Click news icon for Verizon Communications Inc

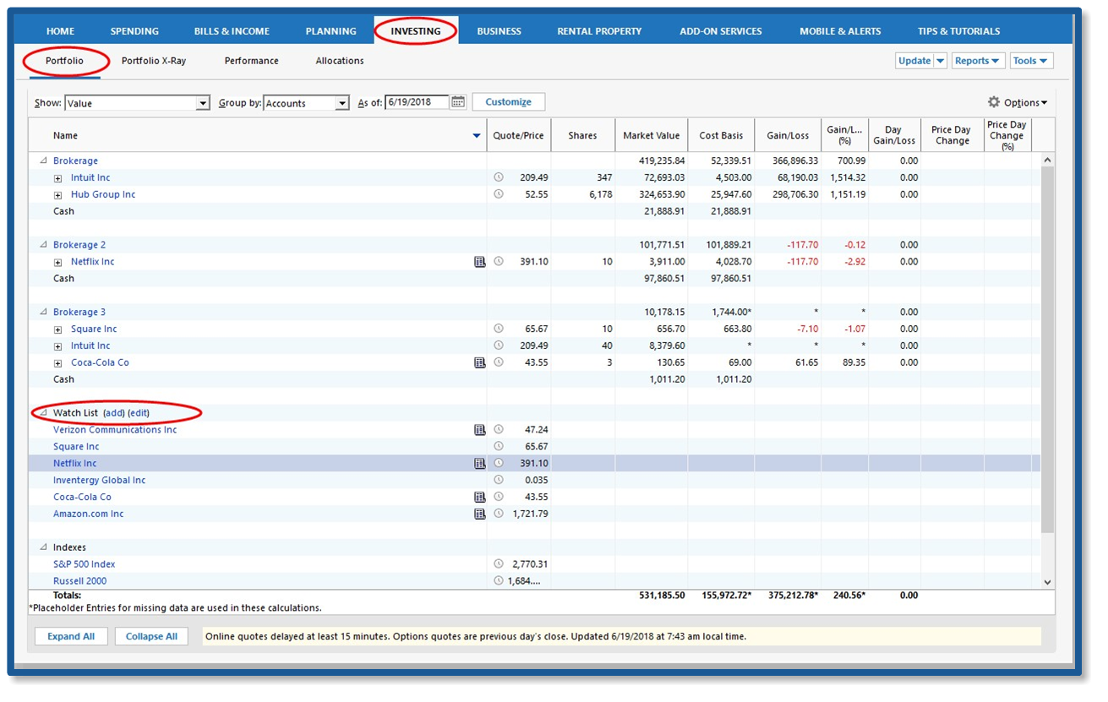[480, 430]
